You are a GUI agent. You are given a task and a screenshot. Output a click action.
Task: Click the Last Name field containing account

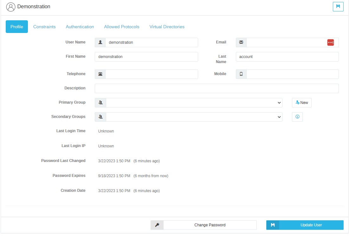[287, 57]
